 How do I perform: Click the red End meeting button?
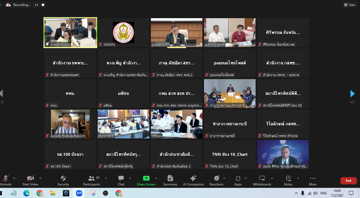[x=348, y=181]
